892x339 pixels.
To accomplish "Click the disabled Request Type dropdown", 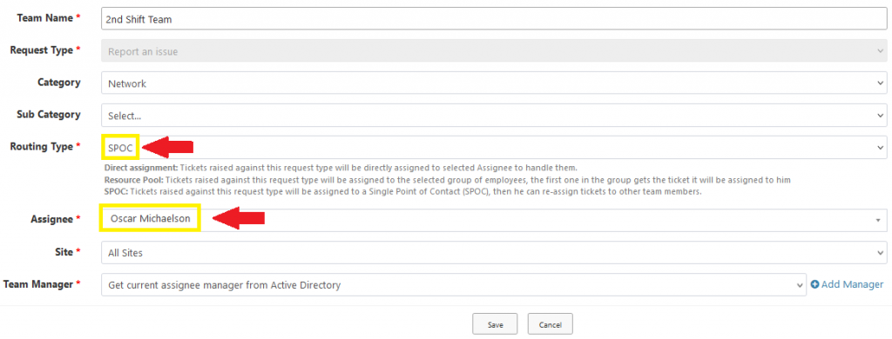I will pos(494,51).
